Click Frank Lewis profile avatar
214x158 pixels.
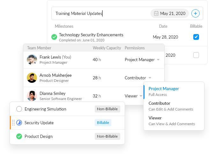(32, 60)
